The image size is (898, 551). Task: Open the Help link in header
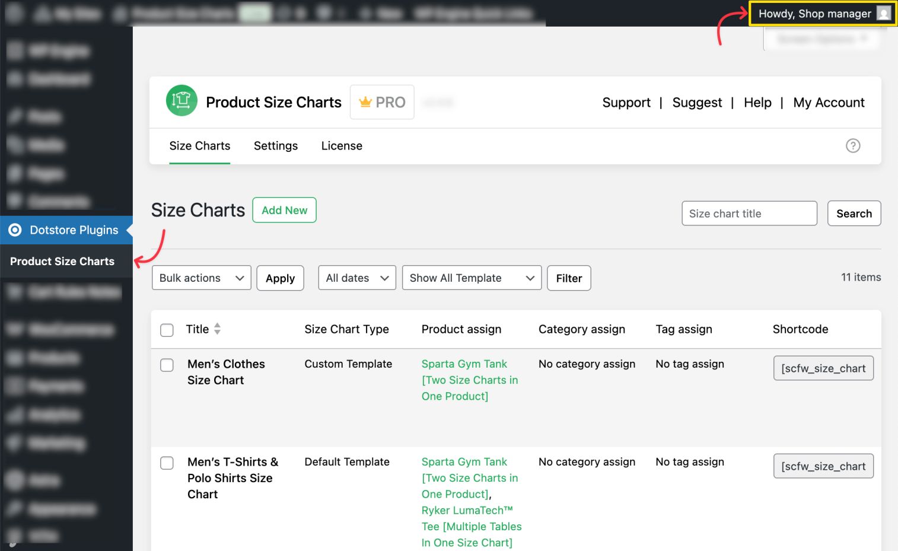pos(757,103)
